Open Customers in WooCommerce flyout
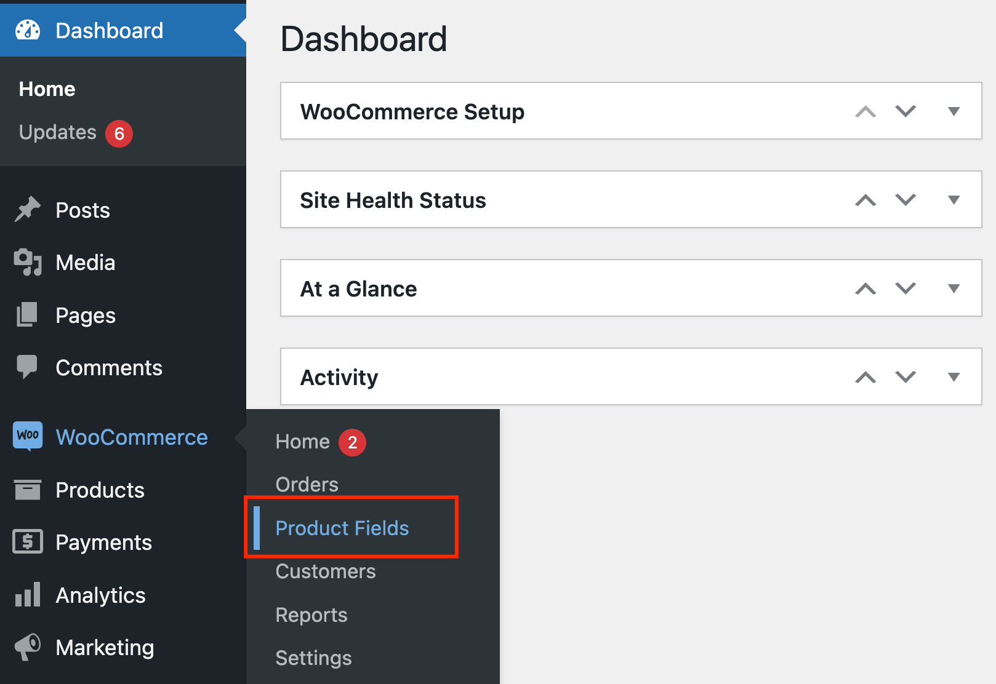Viewport: 996px width, 684px height. click(x=325, y=571)
